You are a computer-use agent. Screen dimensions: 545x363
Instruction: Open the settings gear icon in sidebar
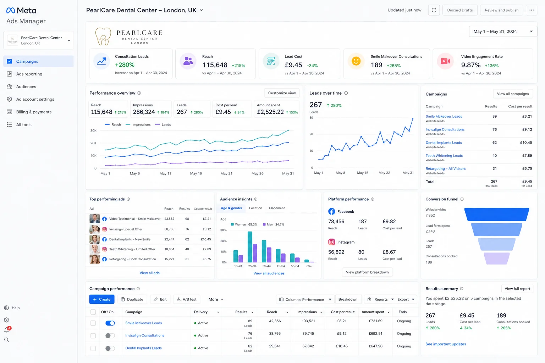(x=6, y=320)
